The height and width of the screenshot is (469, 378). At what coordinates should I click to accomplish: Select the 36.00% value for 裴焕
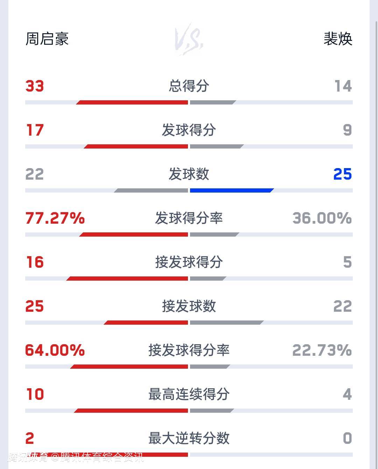click(322, 218)
